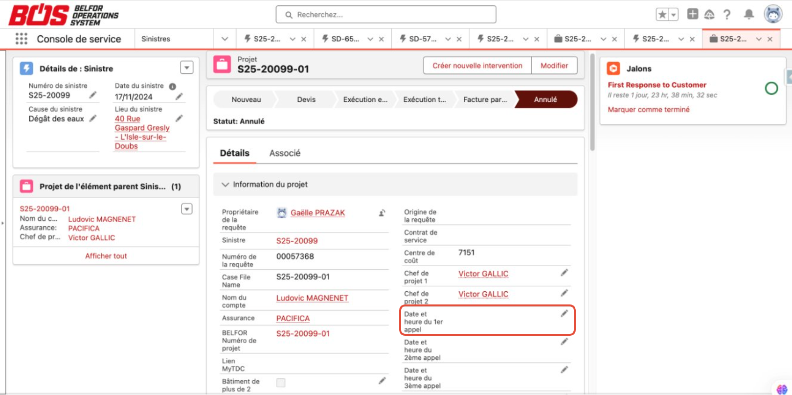Image resolution: width=792 pixels, height=395 pixels.
Task: Open Ludovic MAGNENET in Nom du compte
Action: coord(312,298)
